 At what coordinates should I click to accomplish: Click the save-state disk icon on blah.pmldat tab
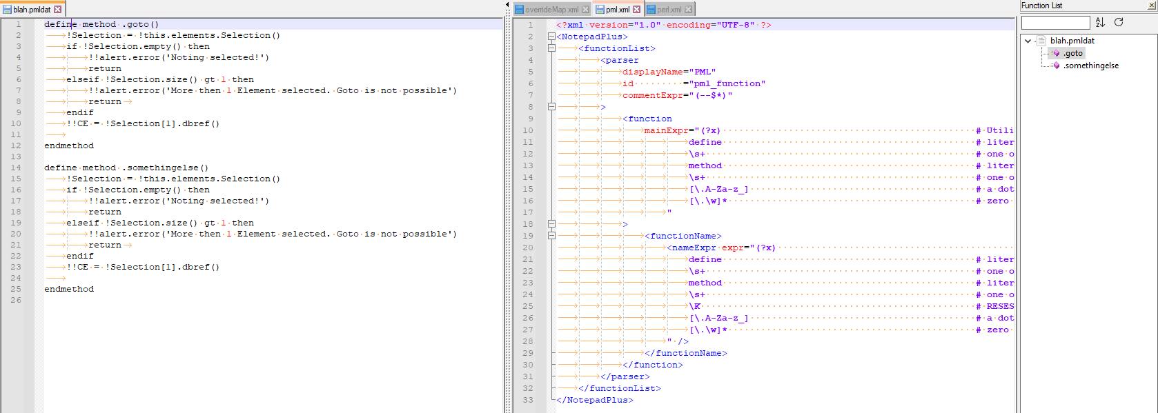point(8,9)
